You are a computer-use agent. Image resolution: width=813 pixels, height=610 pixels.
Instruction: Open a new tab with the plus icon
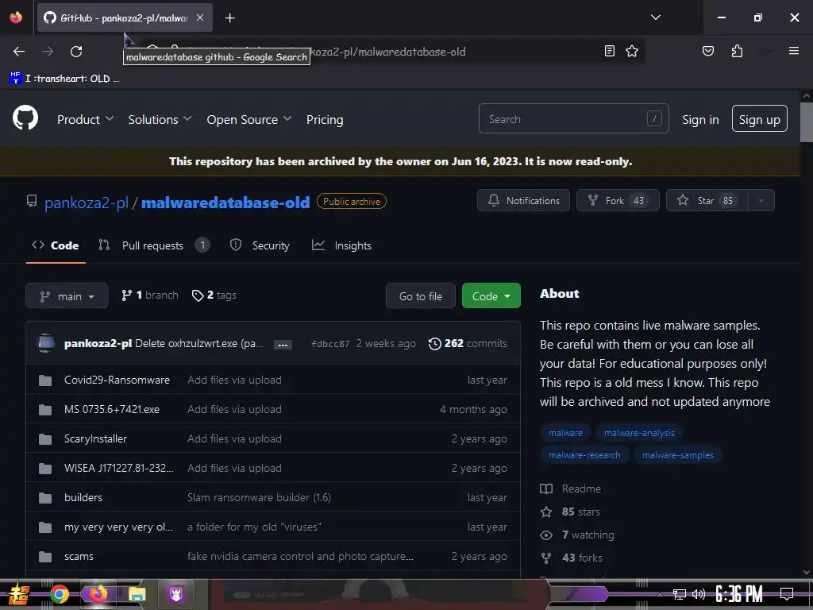coord(229,18)
